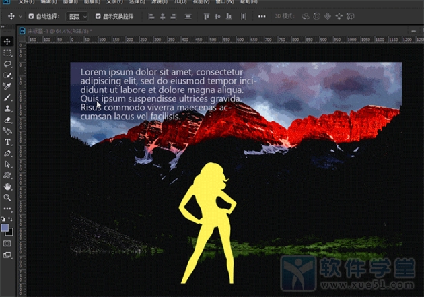Toggle Quick Mask mode
This screenshot has width=424, height=297.
(x=7, y=244)
